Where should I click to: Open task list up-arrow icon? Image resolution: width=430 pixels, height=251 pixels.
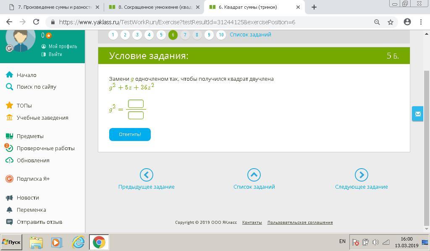(x=254, y=175)
